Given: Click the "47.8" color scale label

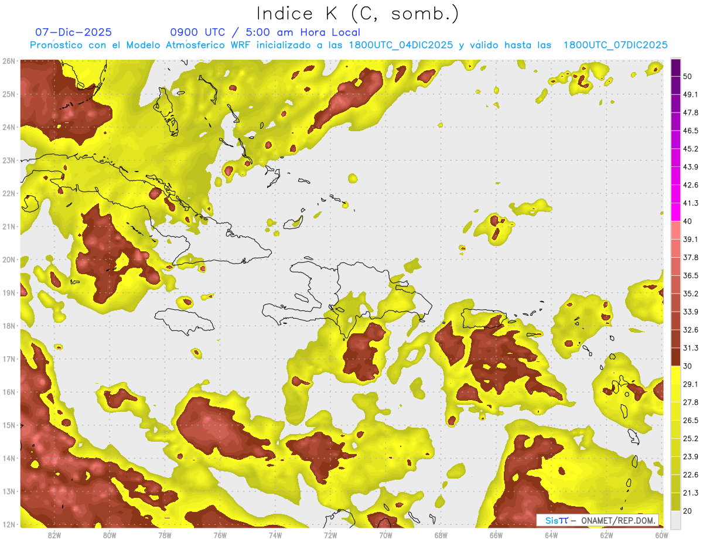Looking at the screenshot, I should 690,112.
